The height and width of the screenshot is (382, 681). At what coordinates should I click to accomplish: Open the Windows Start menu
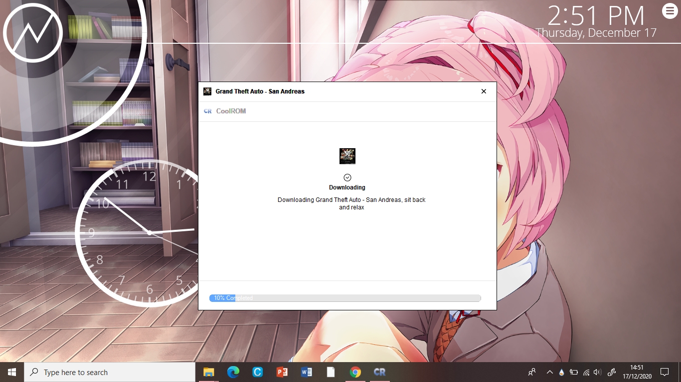click(12, 372)
